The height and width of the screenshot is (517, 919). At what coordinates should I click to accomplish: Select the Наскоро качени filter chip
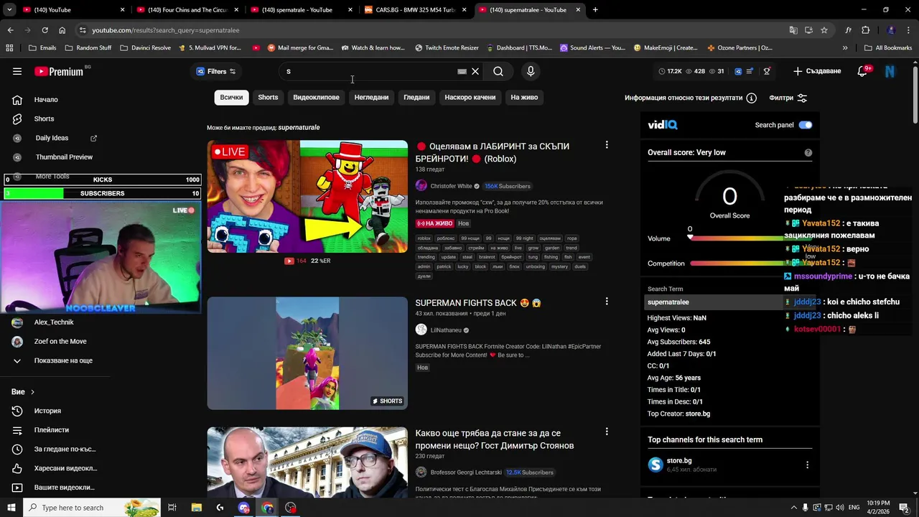coord(470,97)
